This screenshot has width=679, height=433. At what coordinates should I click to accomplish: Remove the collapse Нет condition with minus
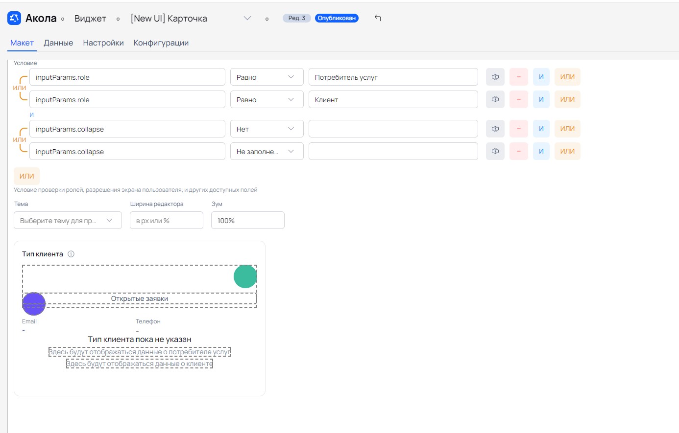(x=519, y=129)
